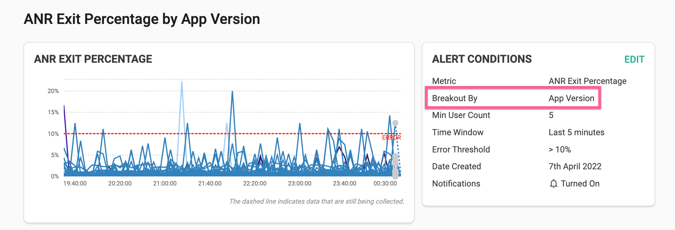The image size is (675, 230).
Task: Click the "> 10%" error threshold value
Action: [x=560, y=149]
